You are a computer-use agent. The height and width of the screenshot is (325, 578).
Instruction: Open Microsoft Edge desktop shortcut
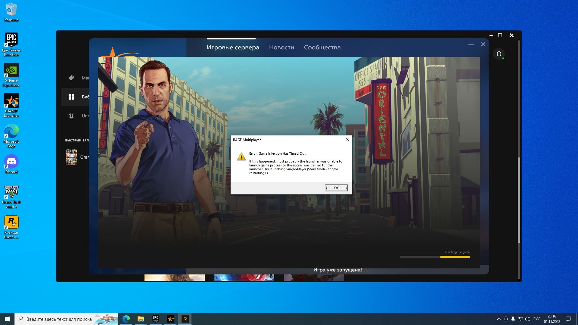(x=11, y=136)
